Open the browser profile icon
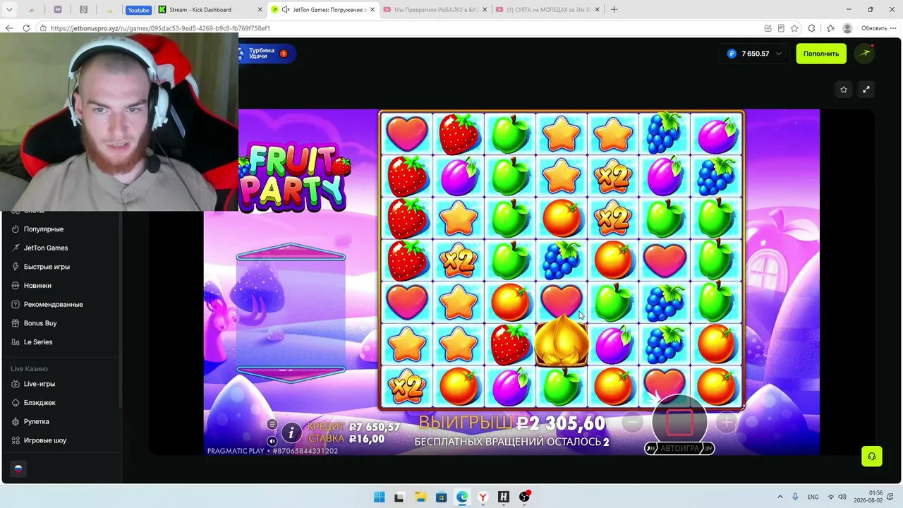Screen dimensions: 903x508 pos(847,28)
